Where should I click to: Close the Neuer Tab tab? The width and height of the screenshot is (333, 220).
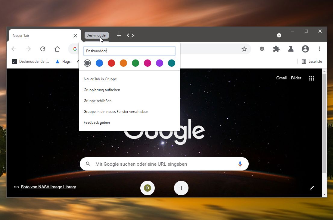75,36
